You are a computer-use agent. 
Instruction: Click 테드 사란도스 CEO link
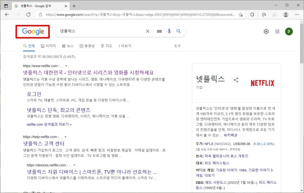pos(216,182)
